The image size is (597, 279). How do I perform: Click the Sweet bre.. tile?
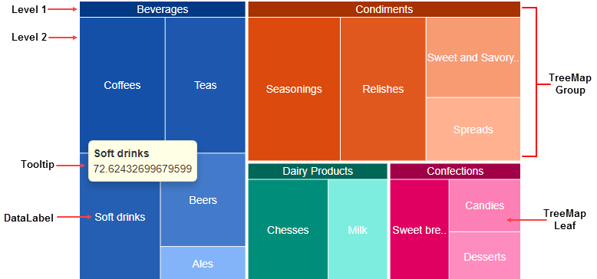click(420, 230)
